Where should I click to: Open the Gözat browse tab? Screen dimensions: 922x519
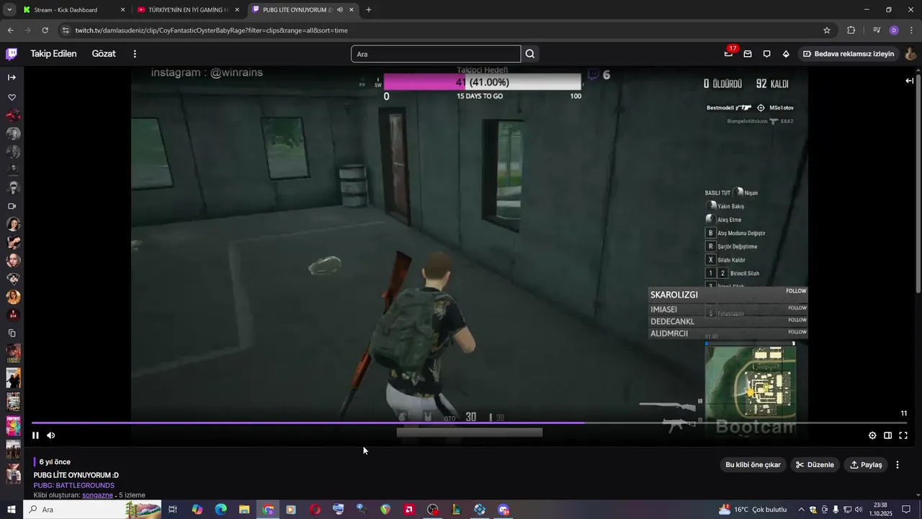pyautogui.click(x=104, y=54)
